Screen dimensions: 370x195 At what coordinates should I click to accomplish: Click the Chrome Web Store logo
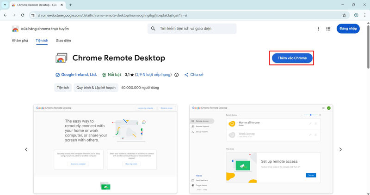coord(15,29)
